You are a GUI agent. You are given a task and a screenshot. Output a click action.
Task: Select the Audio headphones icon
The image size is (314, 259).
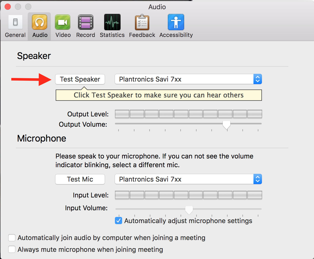pos(40,22)
